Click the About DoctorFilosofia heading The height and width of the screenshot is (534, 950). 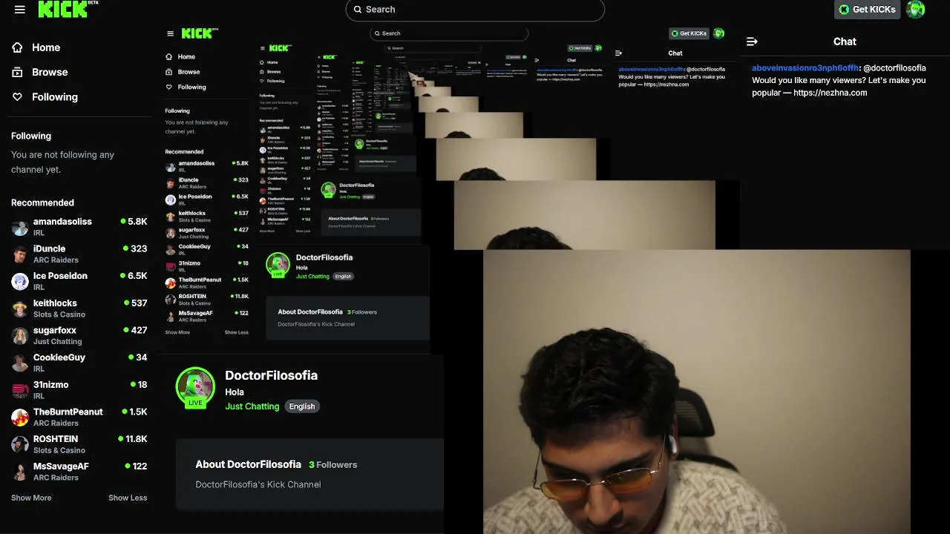tap(248, 464)
